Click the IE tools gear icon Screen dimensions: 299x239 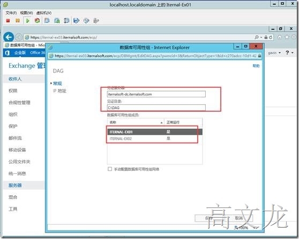[294, 37]
